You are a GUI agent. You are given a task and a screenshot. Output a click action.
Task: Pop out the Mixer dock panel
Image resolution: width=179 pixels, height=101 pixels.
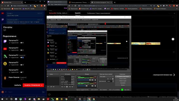98,74
